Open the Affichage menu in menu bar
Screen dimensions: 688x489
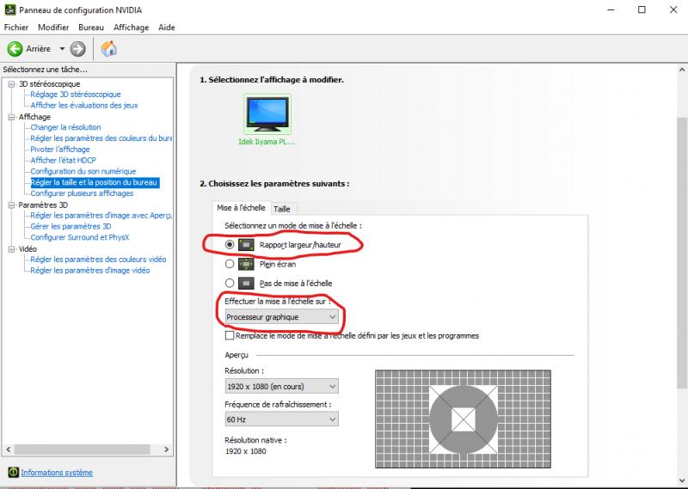pyautogui.click(x=132, y=28)
